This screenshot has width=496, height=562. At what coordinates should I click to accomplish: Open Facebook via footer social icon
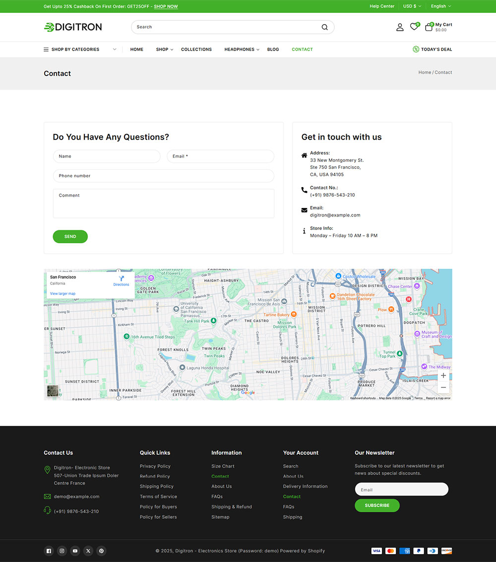pyautogui.click(x=49, y=551)
